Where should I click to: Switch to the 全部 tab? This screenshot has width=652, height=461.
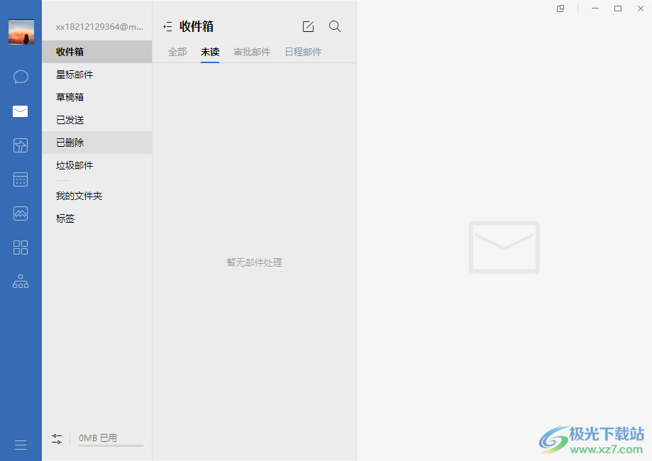point(177,52)
